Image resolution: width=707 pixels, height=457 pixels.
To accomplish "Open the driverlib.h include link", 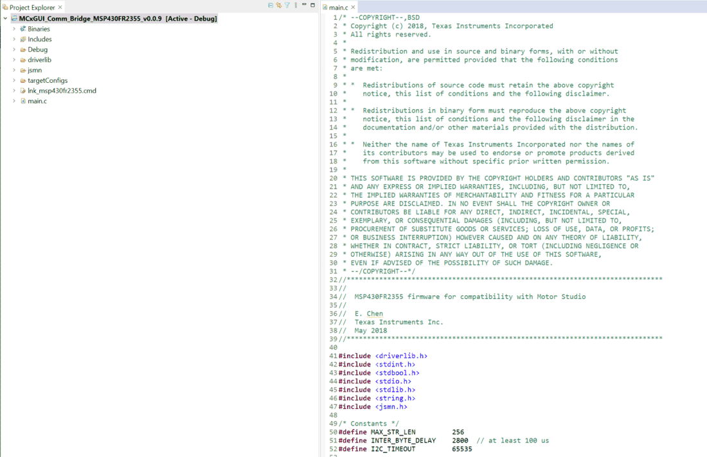I will [x=400, y=356].
